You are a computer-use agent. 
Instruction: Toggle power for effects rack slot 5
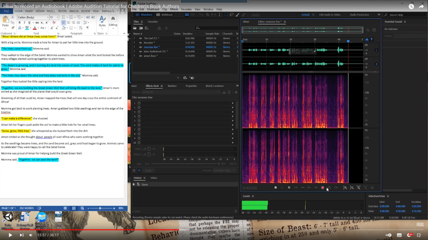(139, 121)
